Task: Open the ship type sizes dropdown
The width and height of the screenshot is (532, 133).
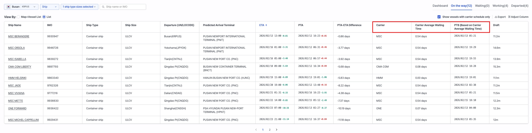Action: click(79, 7)
